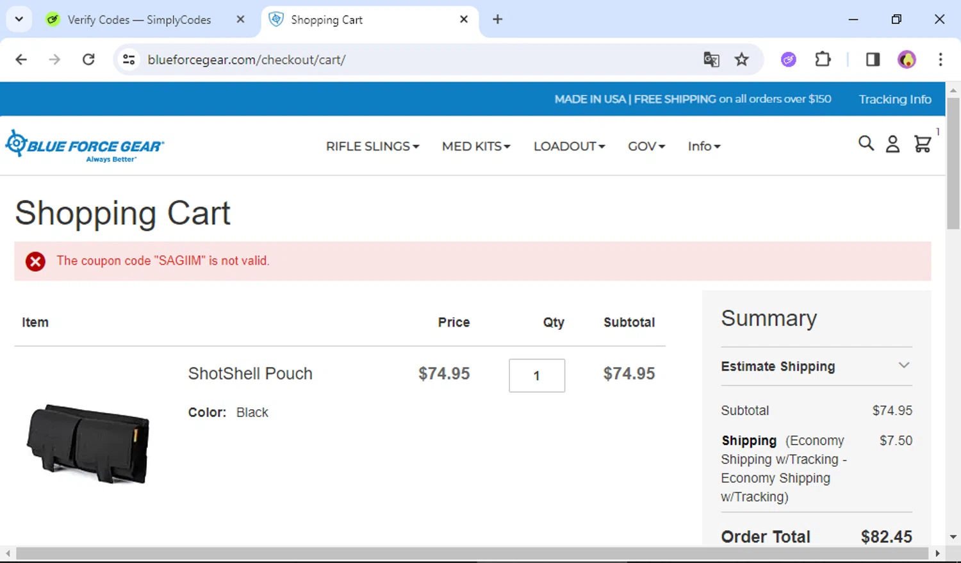Open the ShotShell Pouch product link
961x563 pixels.
pos(251,373)
